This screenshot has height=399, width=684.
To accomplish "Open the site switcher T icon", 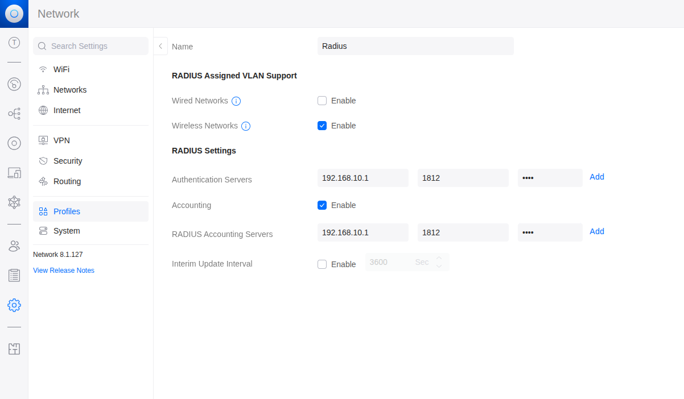I will (x=14, y=42).
